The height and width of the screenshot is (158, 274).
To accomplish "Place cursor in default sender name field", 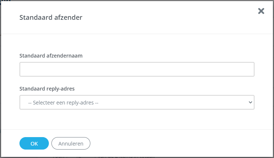I will tap(137, 69).
